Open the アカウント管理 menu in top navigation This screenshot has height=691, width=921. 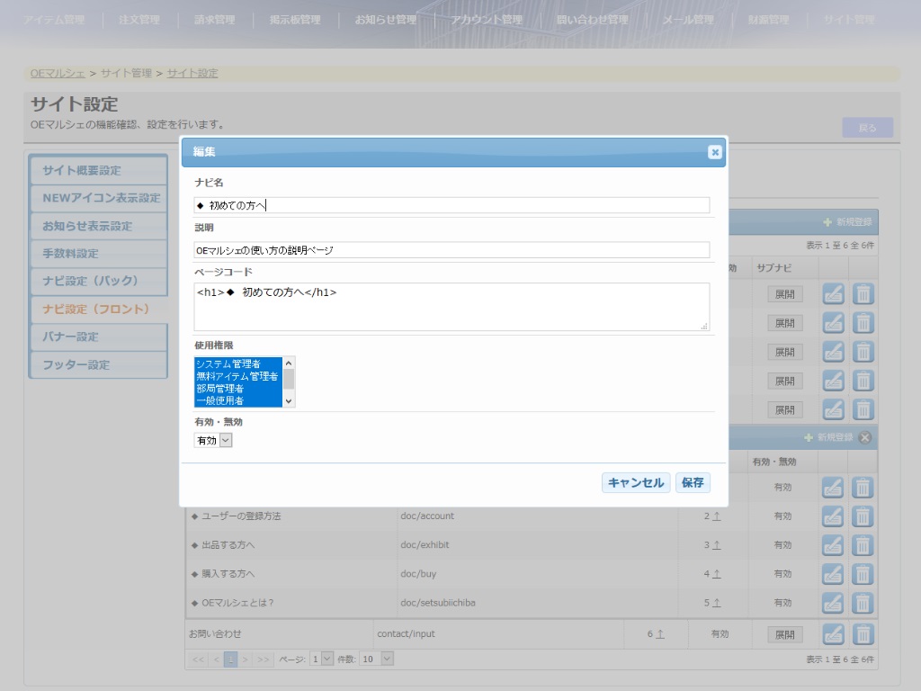click(x=487, y=20)
